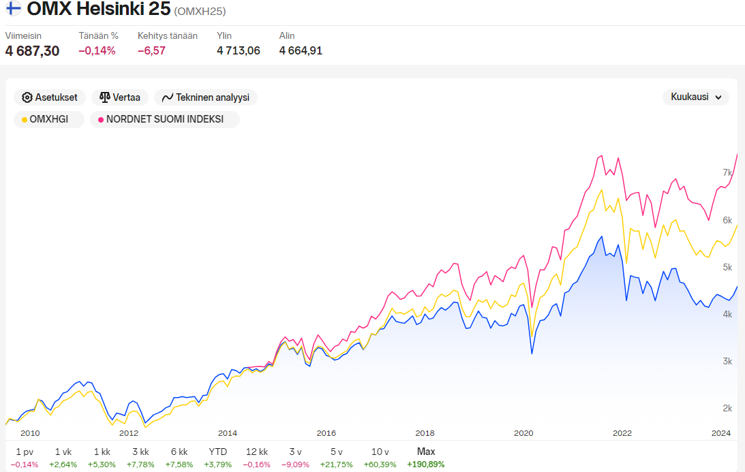Screen dimensions: 745x472
Task: Select the 10 v time range
Action: (x=380, y=457)
